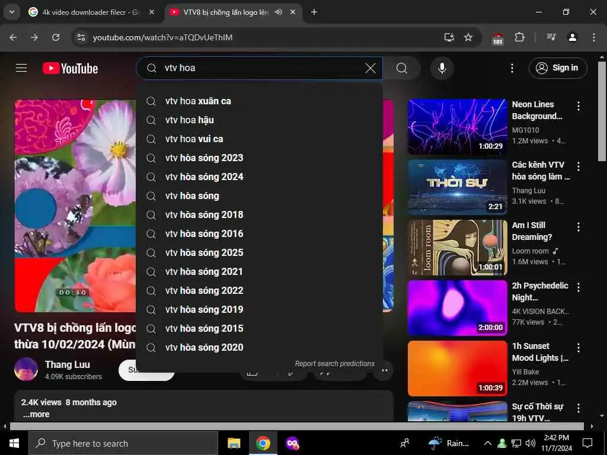
Task: Open options menu for 1h Sunset Mood Lights video
Action: click(579, 347)
